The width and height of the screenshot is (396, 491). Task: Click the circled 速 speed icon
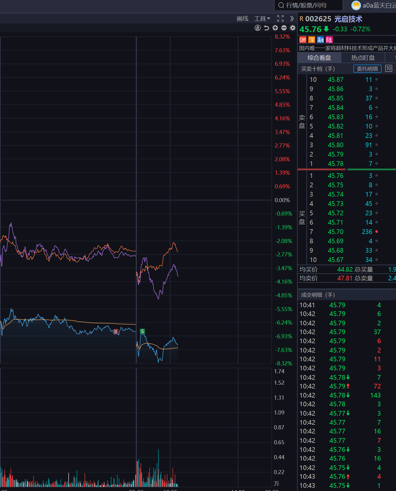[x=258, y=28]
